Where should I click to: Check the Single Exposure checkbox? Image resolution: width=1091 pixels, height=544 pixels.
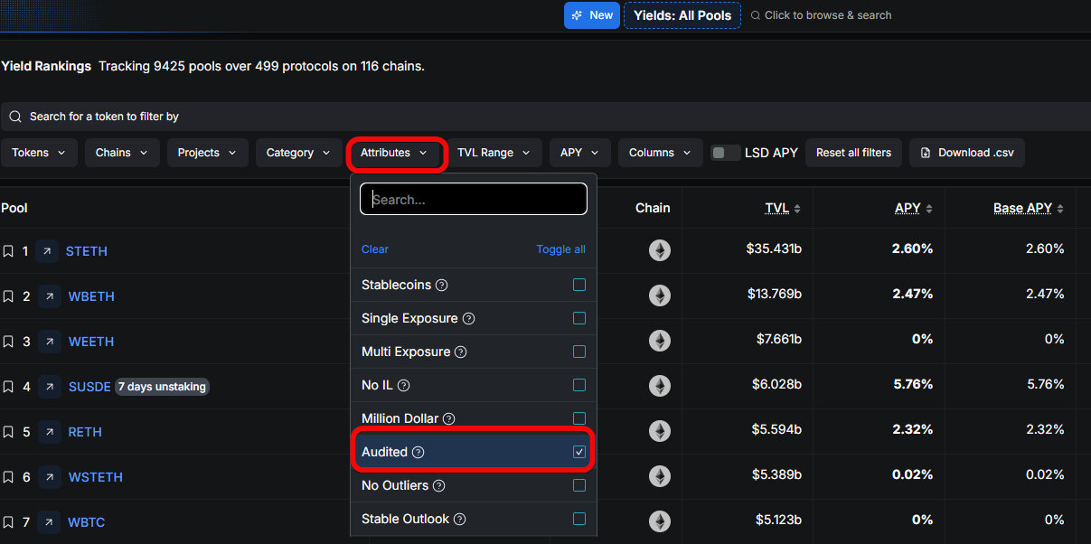point(579,318)
